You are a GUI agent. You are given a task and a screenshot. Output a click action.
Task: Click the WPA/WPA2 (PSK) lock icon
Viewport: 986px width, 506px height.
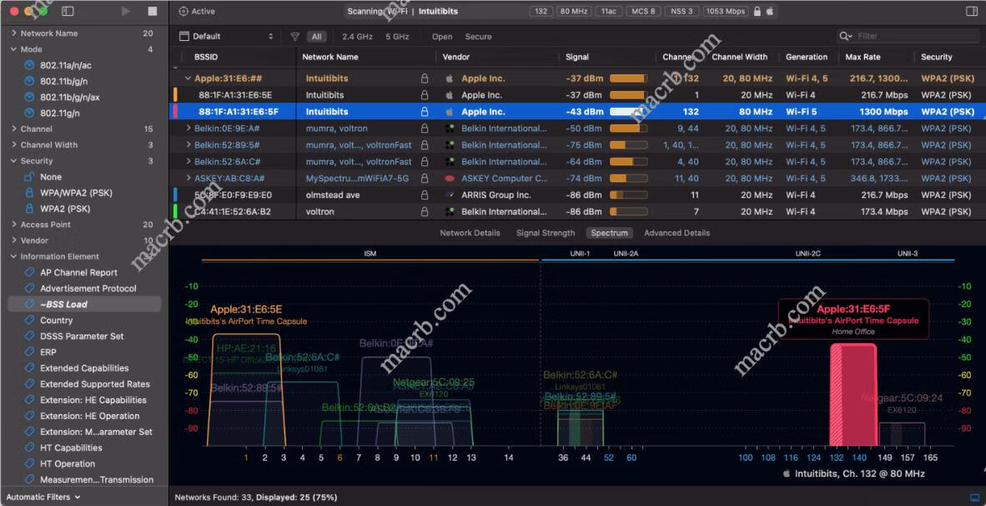coord(29,193)
